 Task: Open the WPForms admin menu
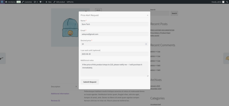[x=70, y=2]
